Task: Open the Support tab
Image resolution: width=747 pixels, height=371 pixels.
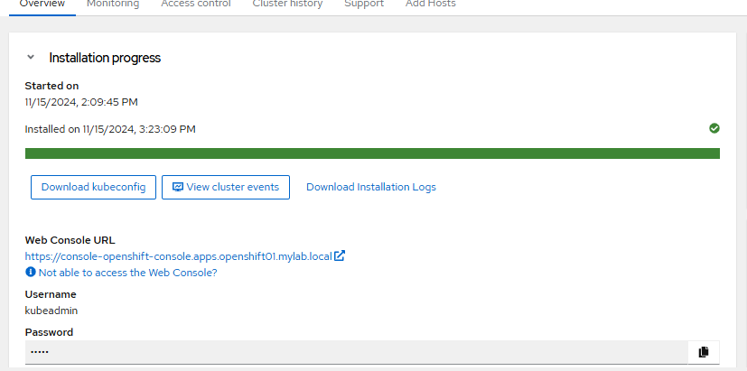Action: click(364, 4)
